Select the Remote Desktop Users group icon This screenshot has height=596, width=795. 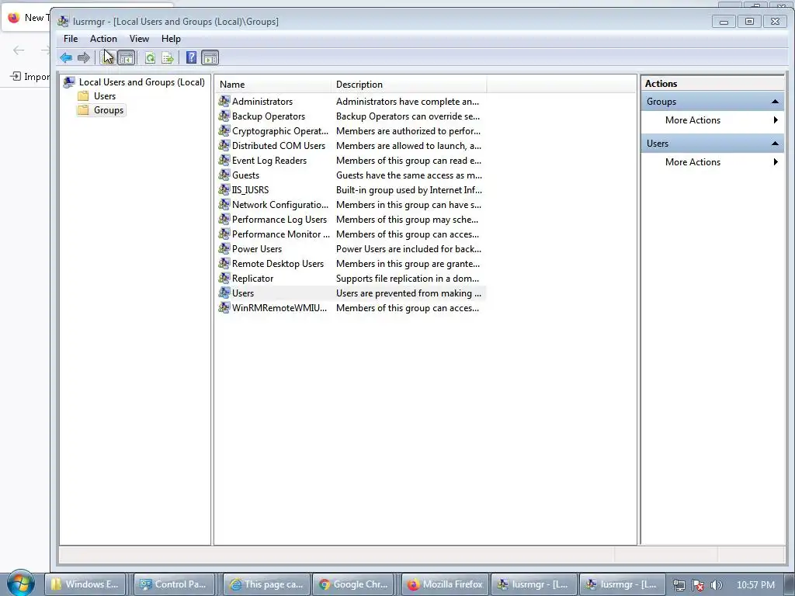(224, 264)
